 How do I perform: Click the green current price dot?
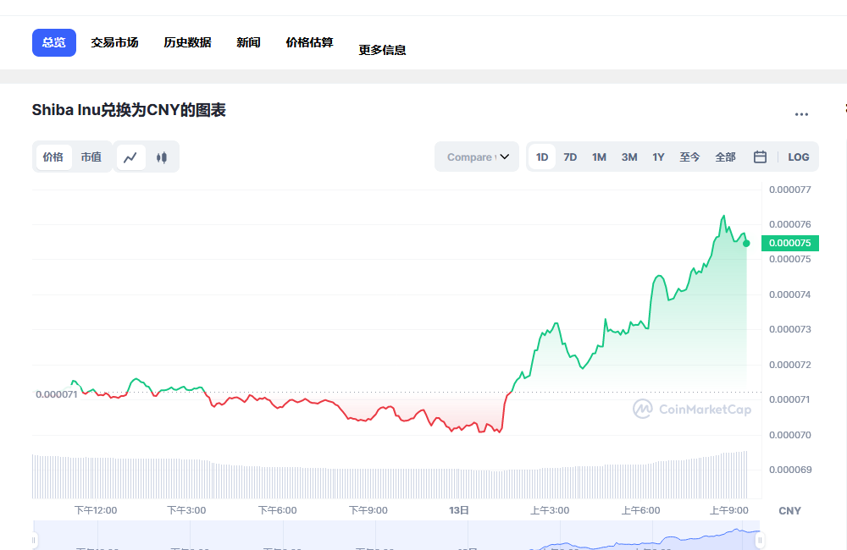(745, 243)
